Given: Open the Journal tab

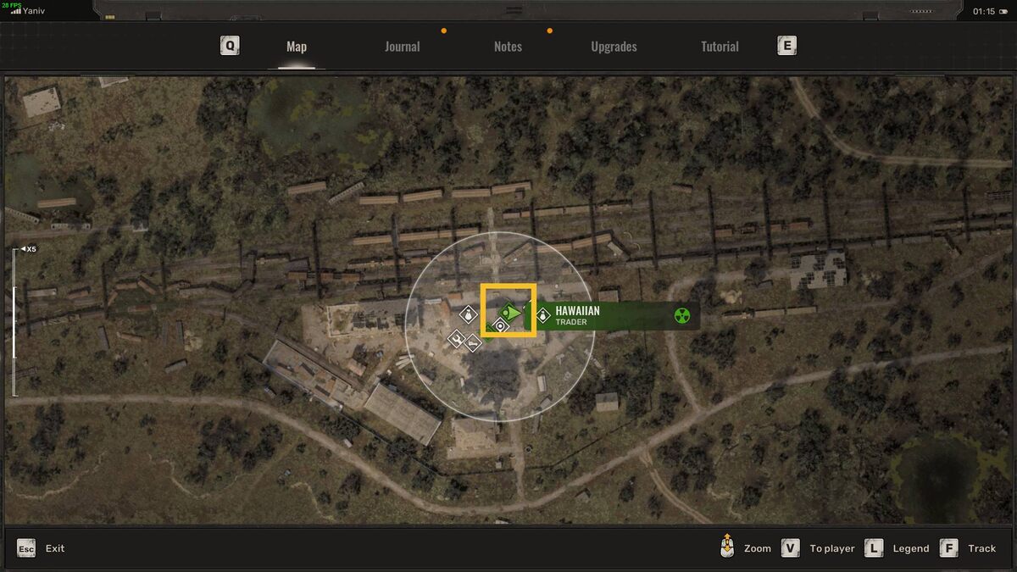Looking at the screenshot, I should [402, 47].
